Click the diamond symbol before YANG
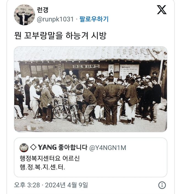 [33, 147]
